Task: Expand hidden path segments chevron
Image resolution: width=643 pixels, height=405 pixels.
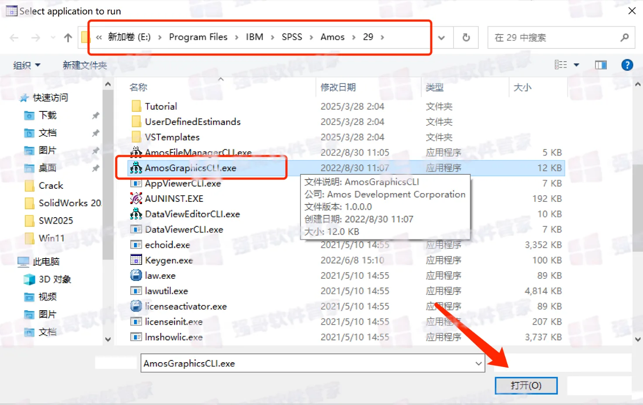Action: click(x=99, y=37)
